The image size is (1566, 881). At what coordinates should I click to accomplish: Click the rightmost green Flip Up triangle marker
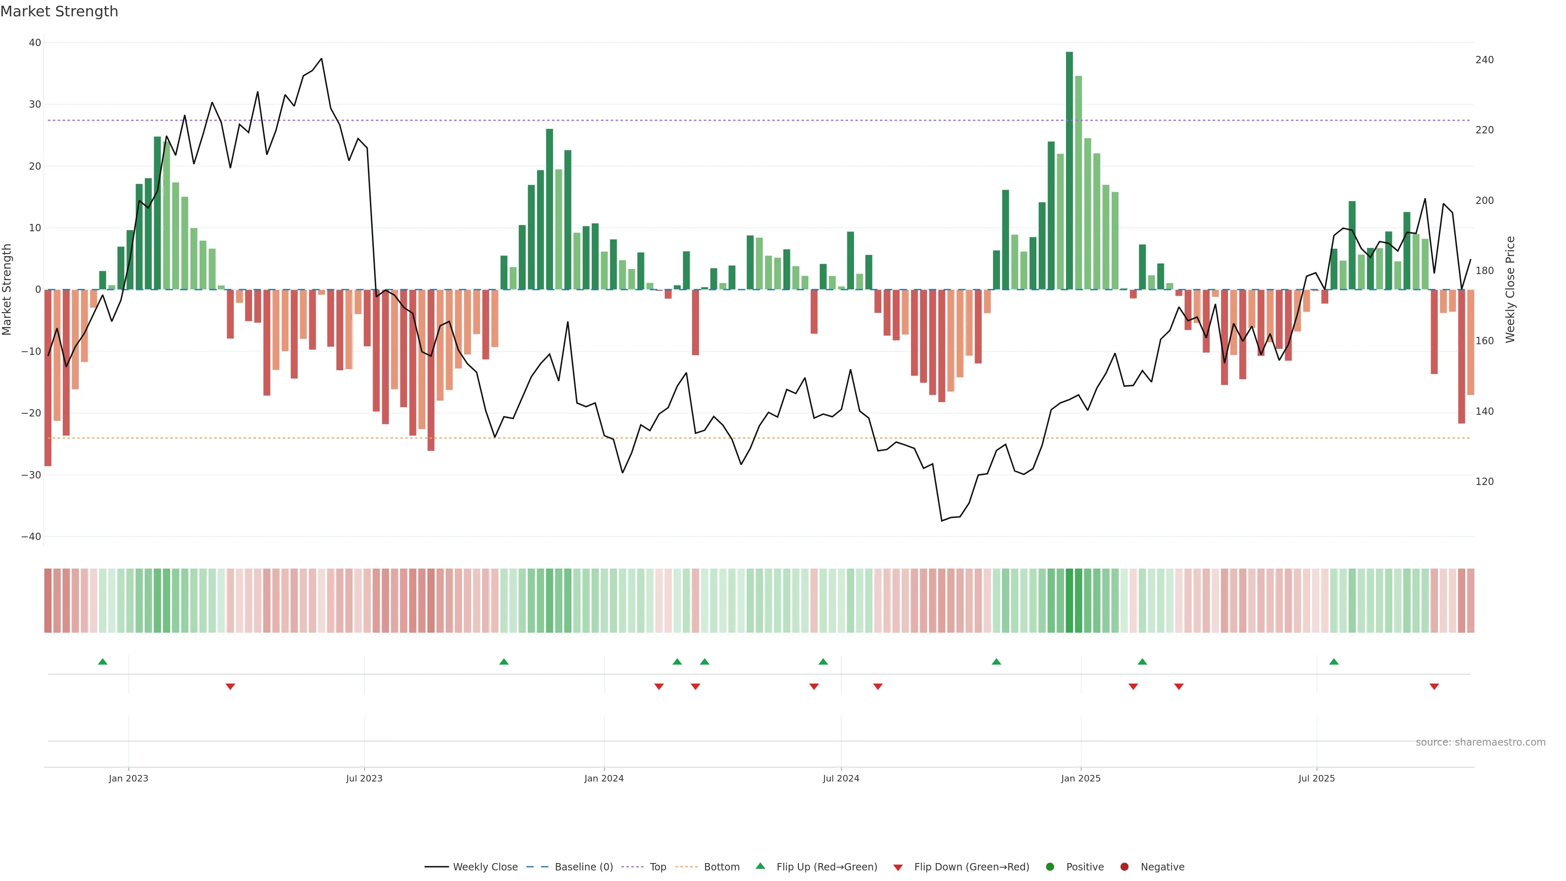pos(1334,662)
